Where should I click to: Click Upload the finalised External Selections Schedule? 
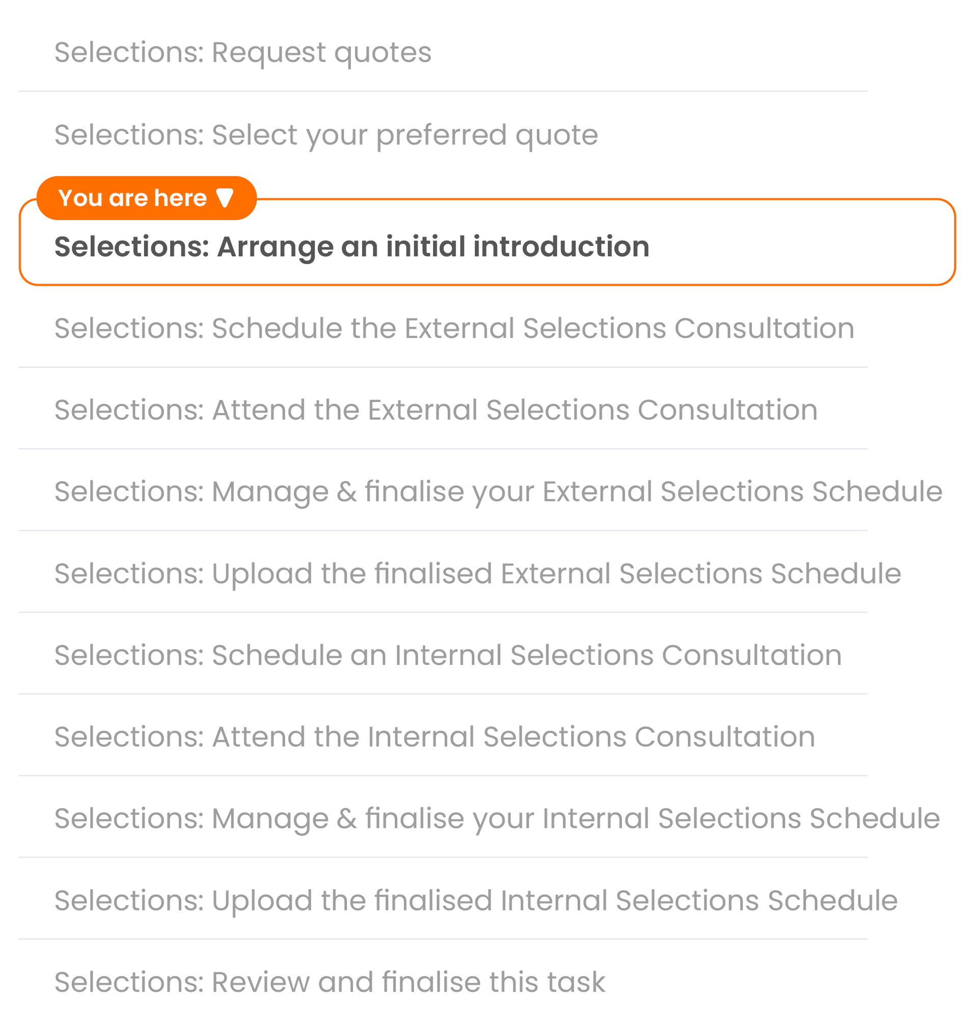click(x=477, y=573)
